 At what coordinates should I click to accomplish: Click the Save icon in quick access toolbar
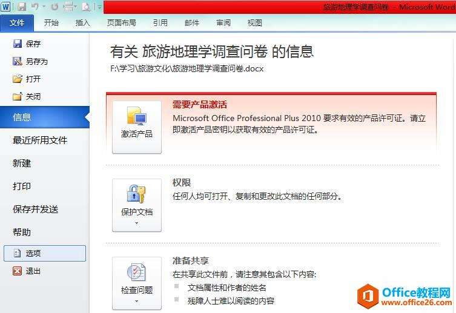(x=22, y=7)
